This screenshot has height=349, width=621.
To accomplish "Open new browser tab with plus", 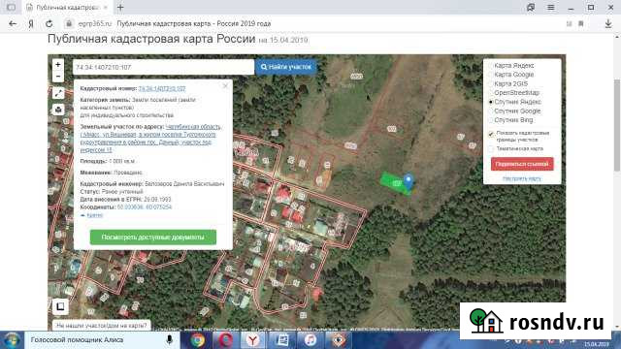I will 120,7.
